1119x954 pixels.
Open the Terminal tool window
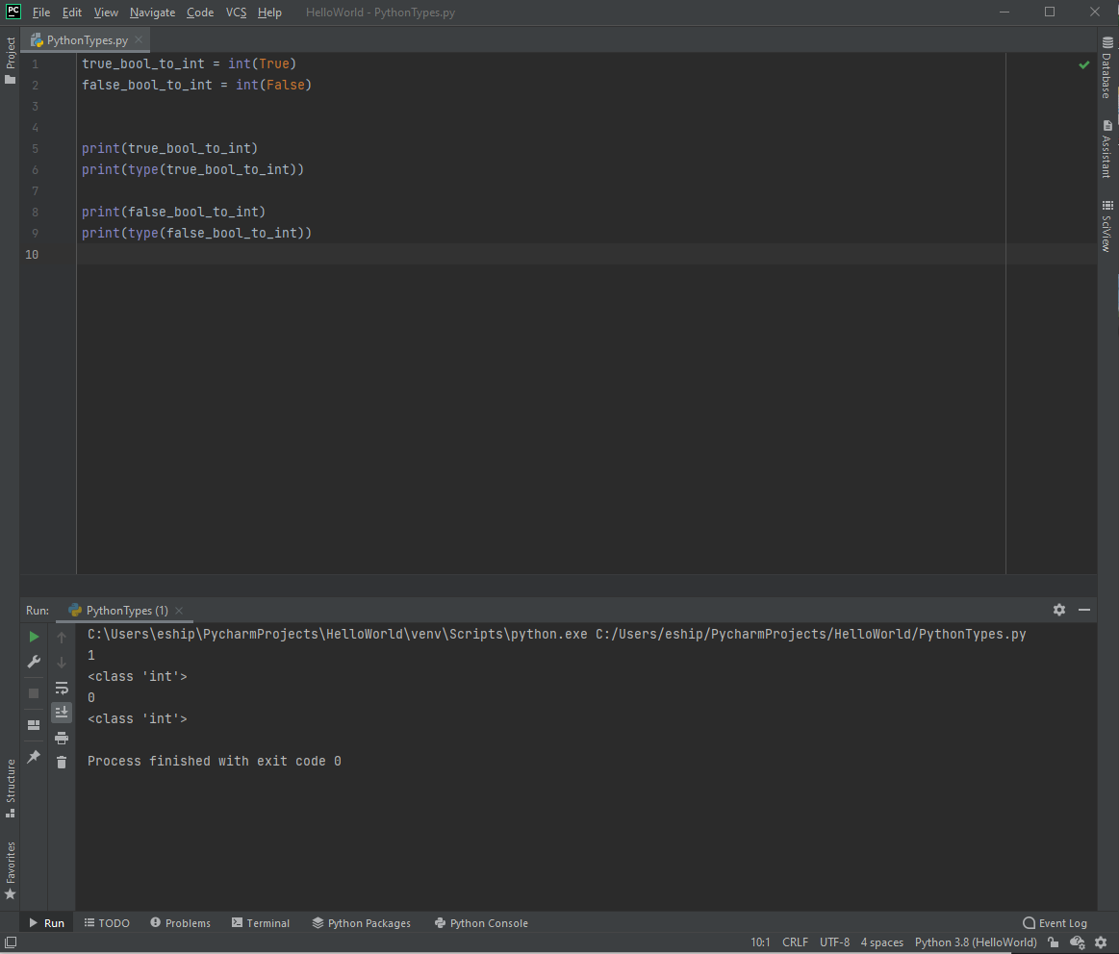click(x=261, y=922)
